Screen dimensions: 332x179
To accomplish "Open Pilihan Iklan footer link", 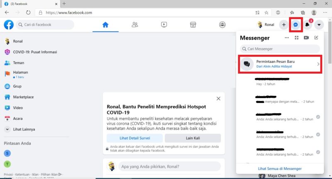I will coord(51,174).
